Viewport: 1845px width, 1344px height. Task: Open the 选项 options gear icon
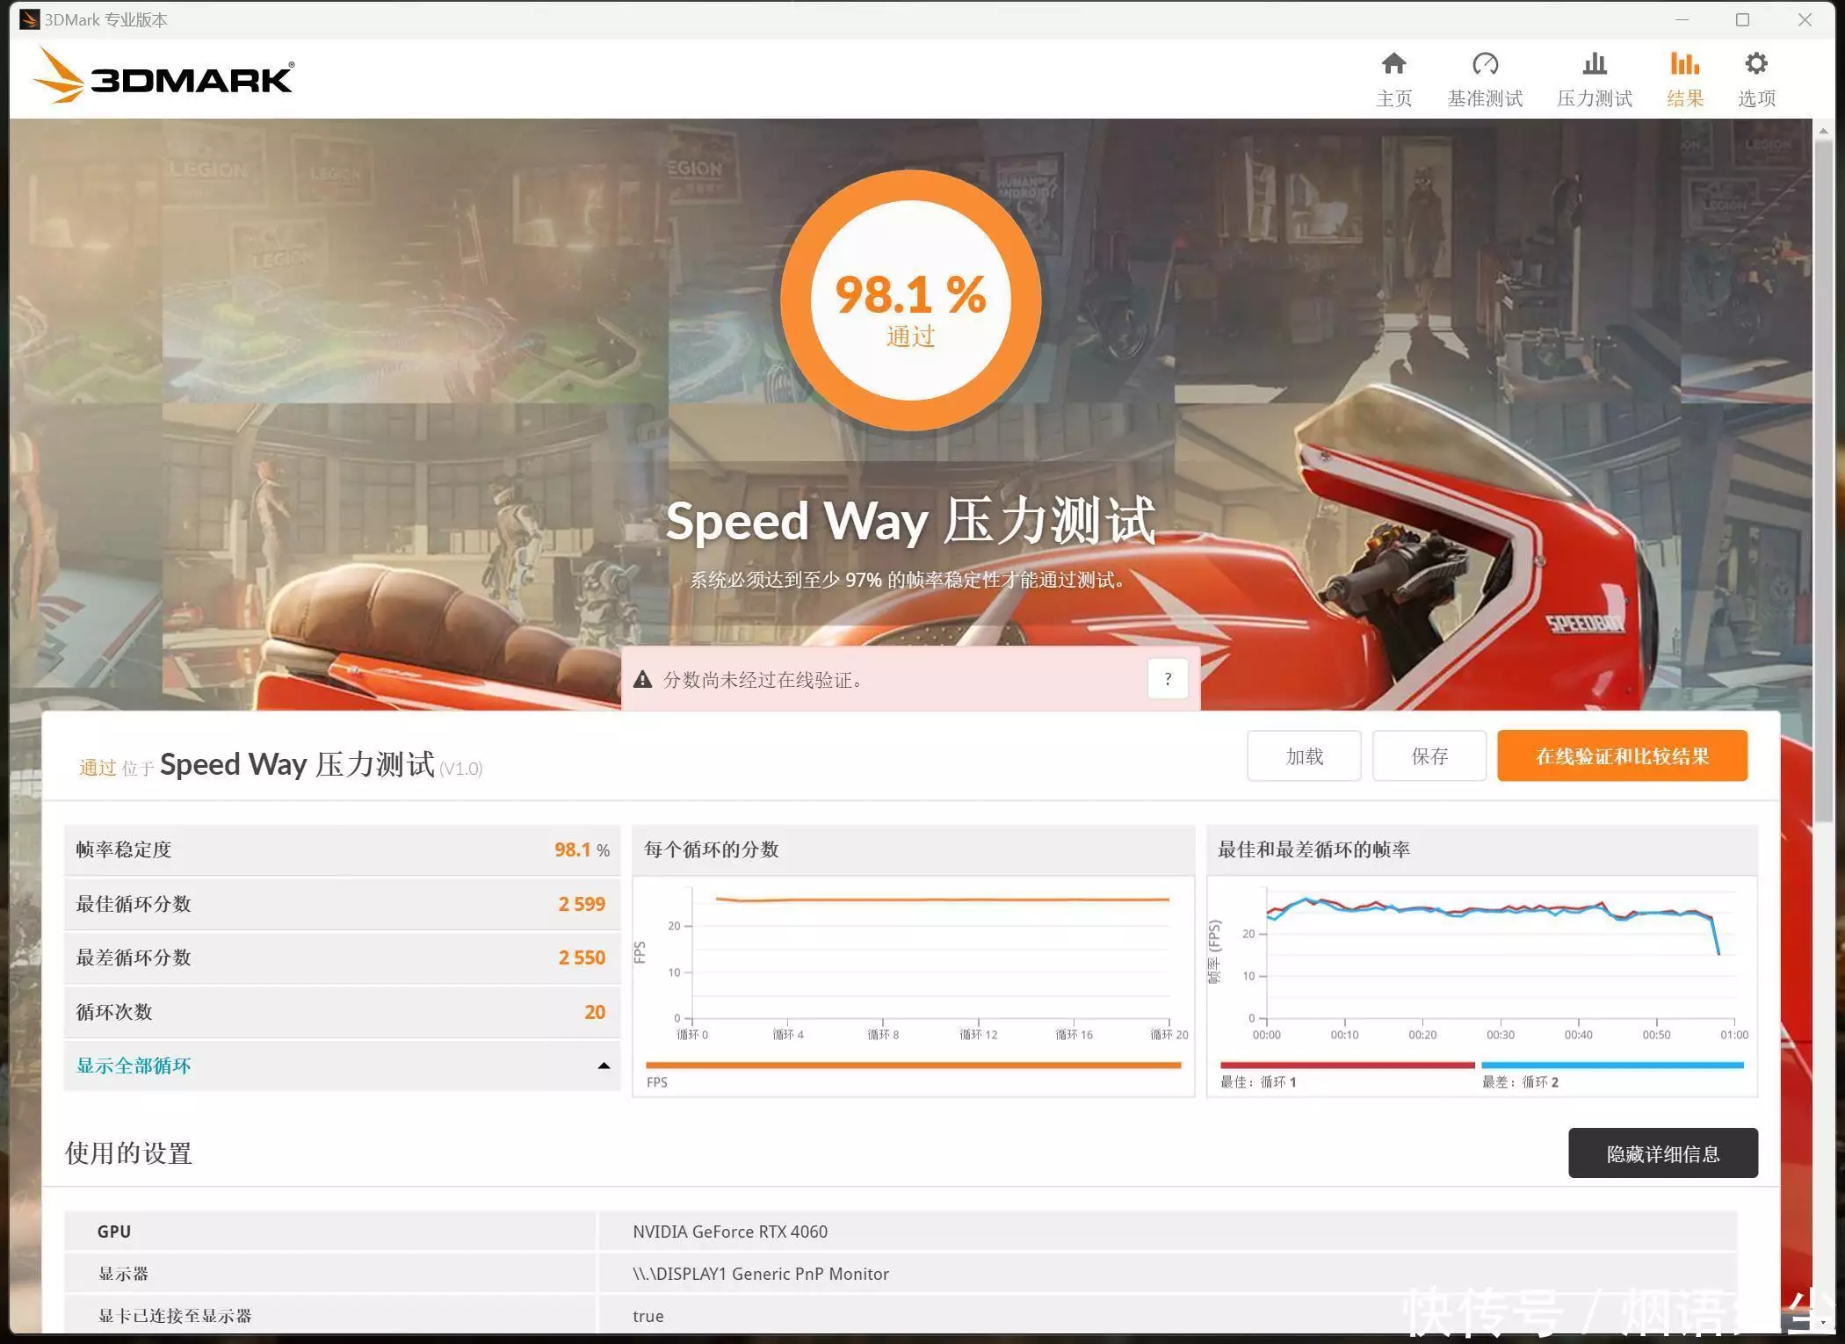click(1755, 63)
